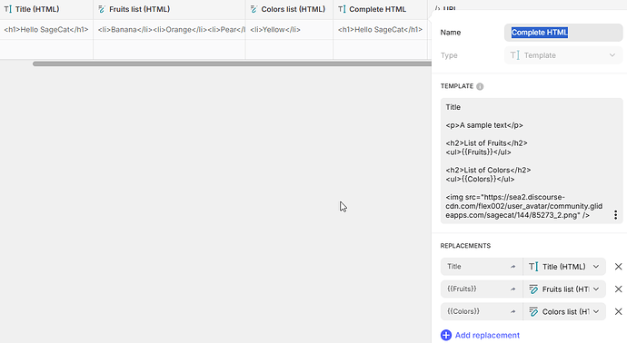Click the plus icon for Add replacement
Screen dimensions: 627x343
[446, 335]
